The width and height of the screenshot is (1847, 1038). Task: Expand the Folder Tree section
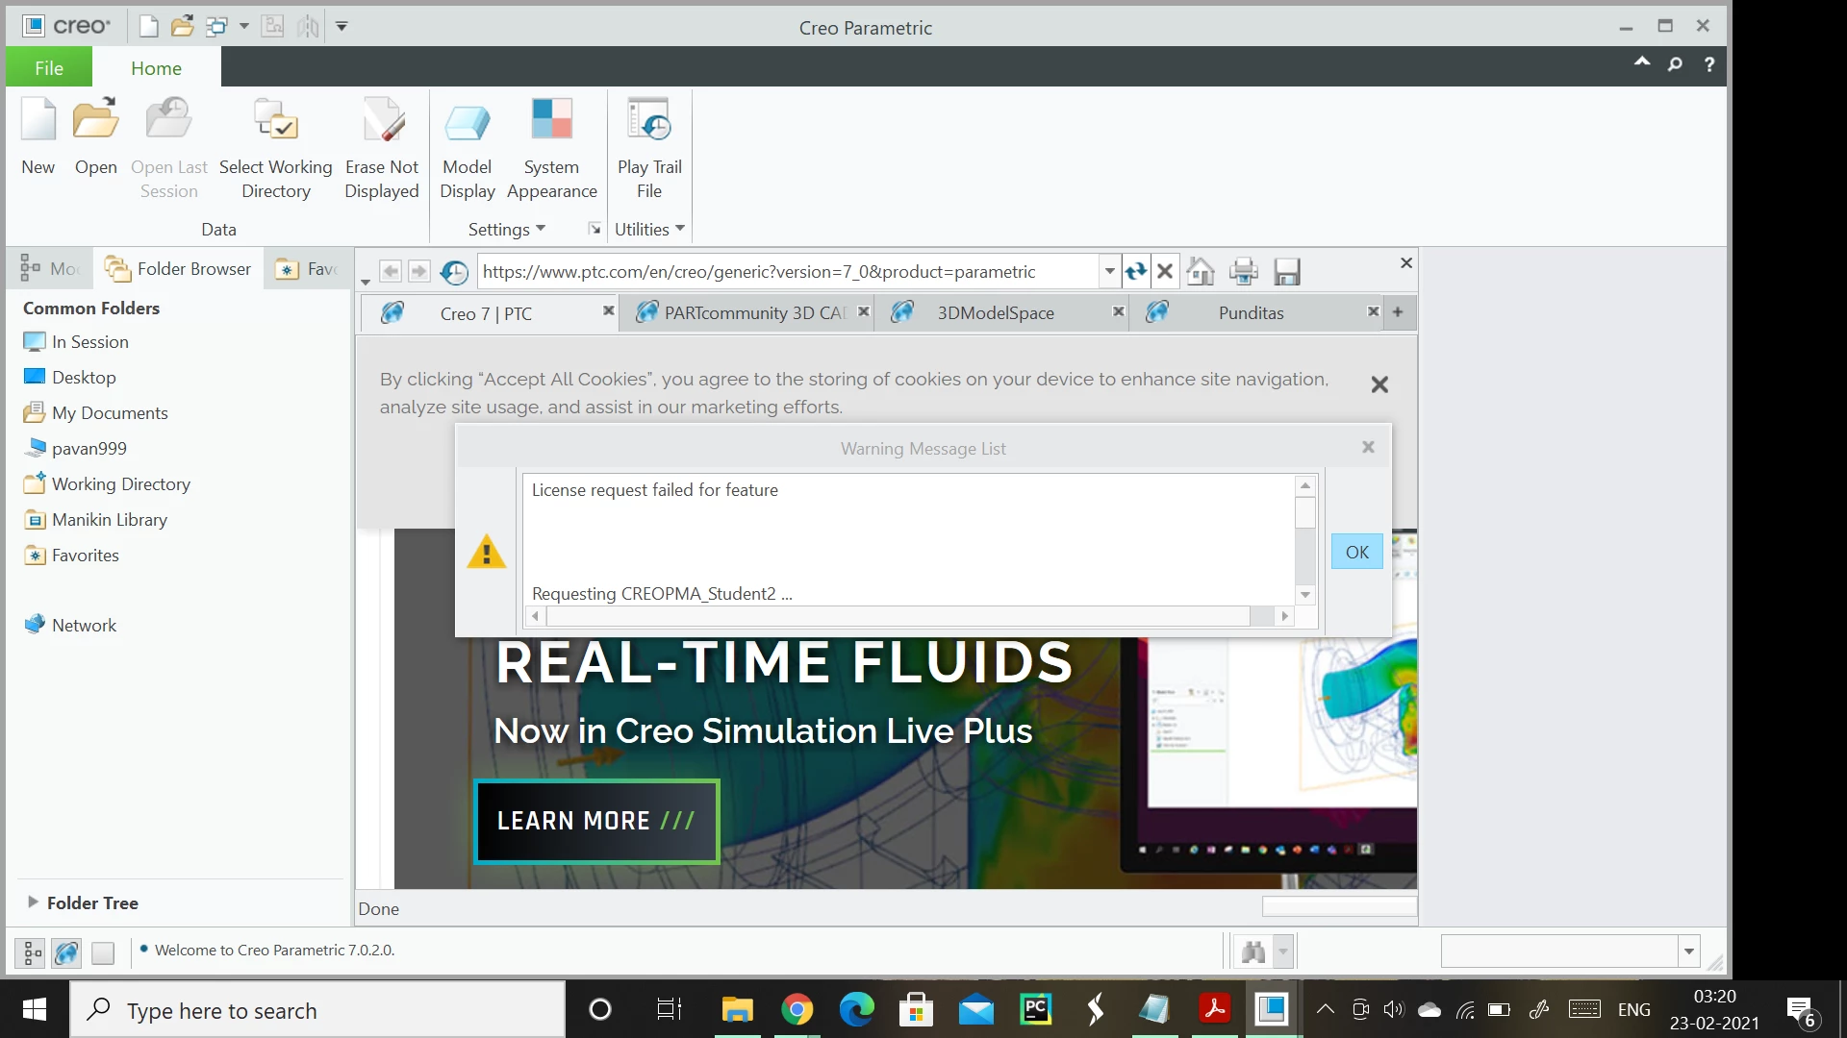click(34, 902)
